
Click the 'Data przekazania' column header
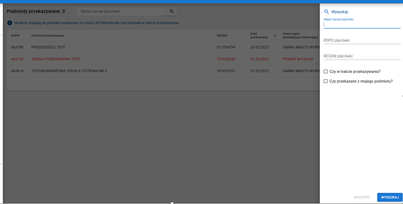tap(259, 36)
